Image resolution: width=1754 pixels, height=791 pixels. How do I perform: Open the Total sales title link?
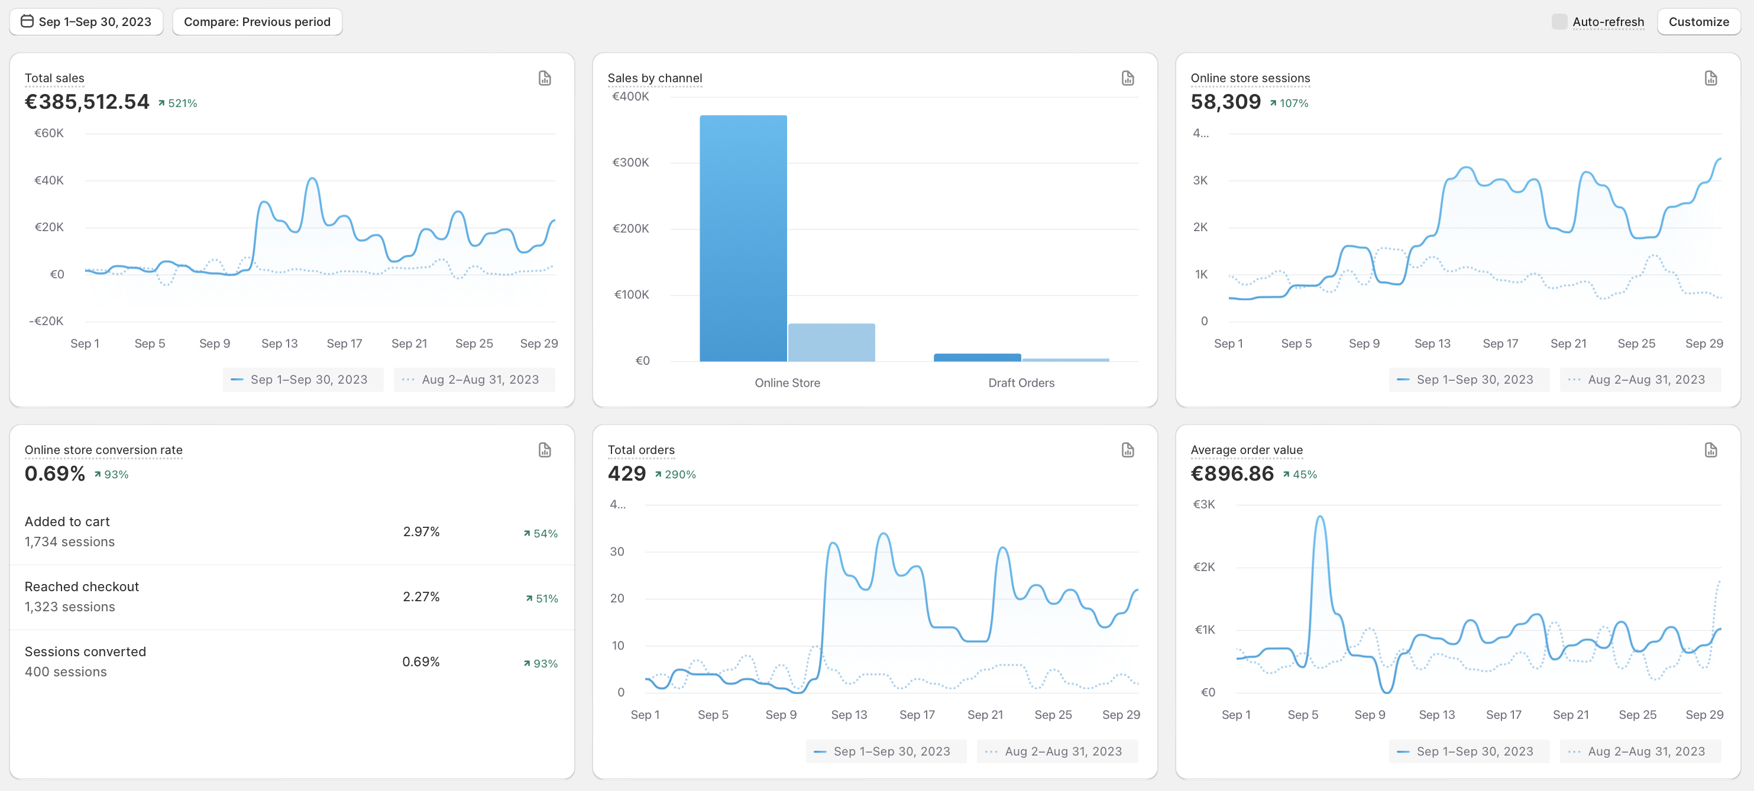pyautogui.click(x=54, y=78)
